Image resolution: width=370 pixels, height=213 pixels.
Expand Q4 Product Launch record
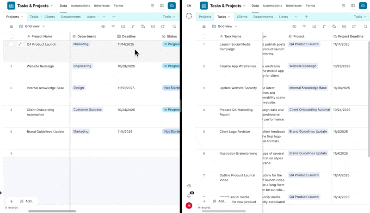(x=20, y=44)
